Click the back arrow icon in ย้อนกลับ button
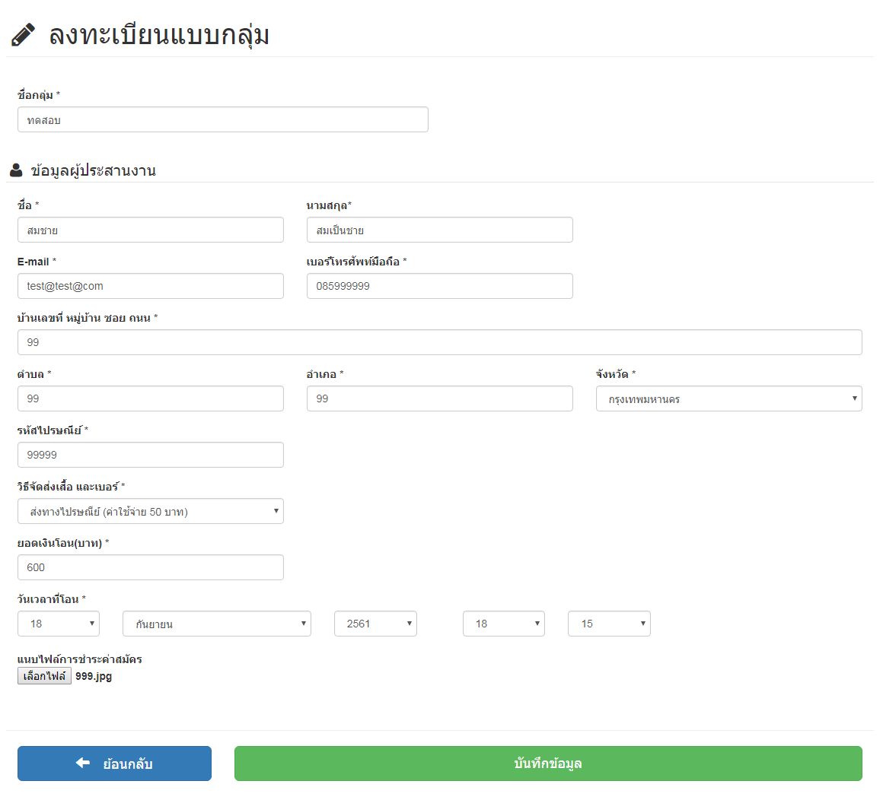The width and height of the screenshot is (883, 800). click(83, 763)
